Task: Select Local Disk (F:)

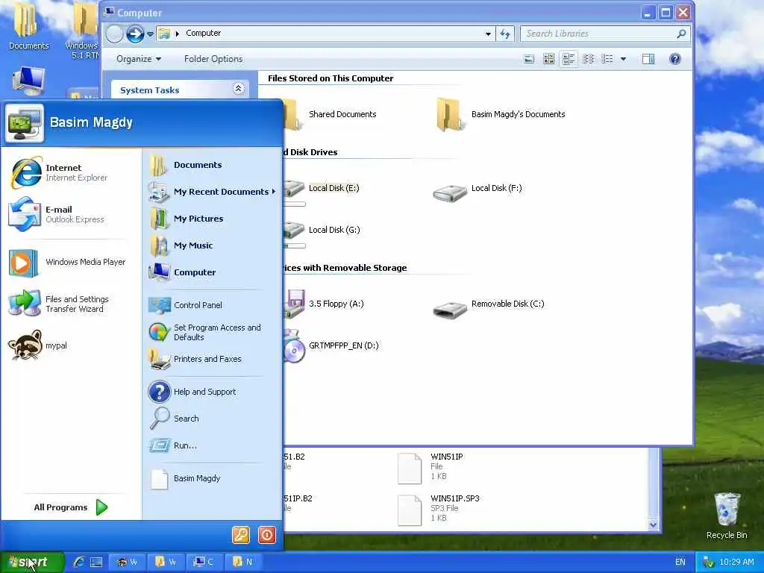Action: pos(477,192)
